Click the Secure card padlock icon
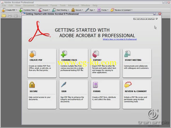Viewport: 171px width, 128px height. pyautogui.click(x=32, y=85)
